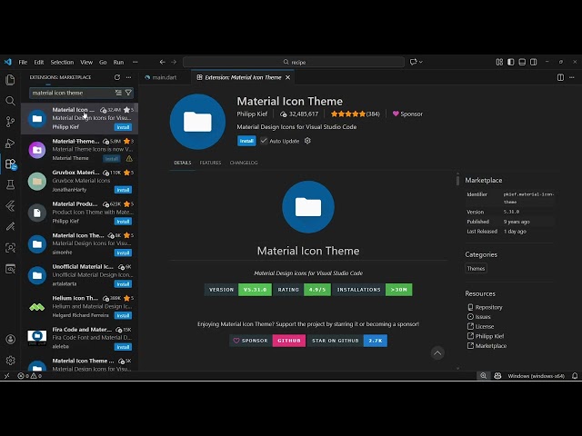Click the scroll to top arrow button
Viewport: 582px width, 436px height.
click(437, 353)
